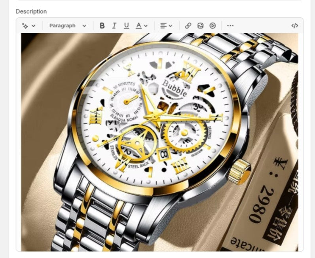Open more formatting options ellipsis
Screen dimensions: 315x258
(x=230, y=25)
